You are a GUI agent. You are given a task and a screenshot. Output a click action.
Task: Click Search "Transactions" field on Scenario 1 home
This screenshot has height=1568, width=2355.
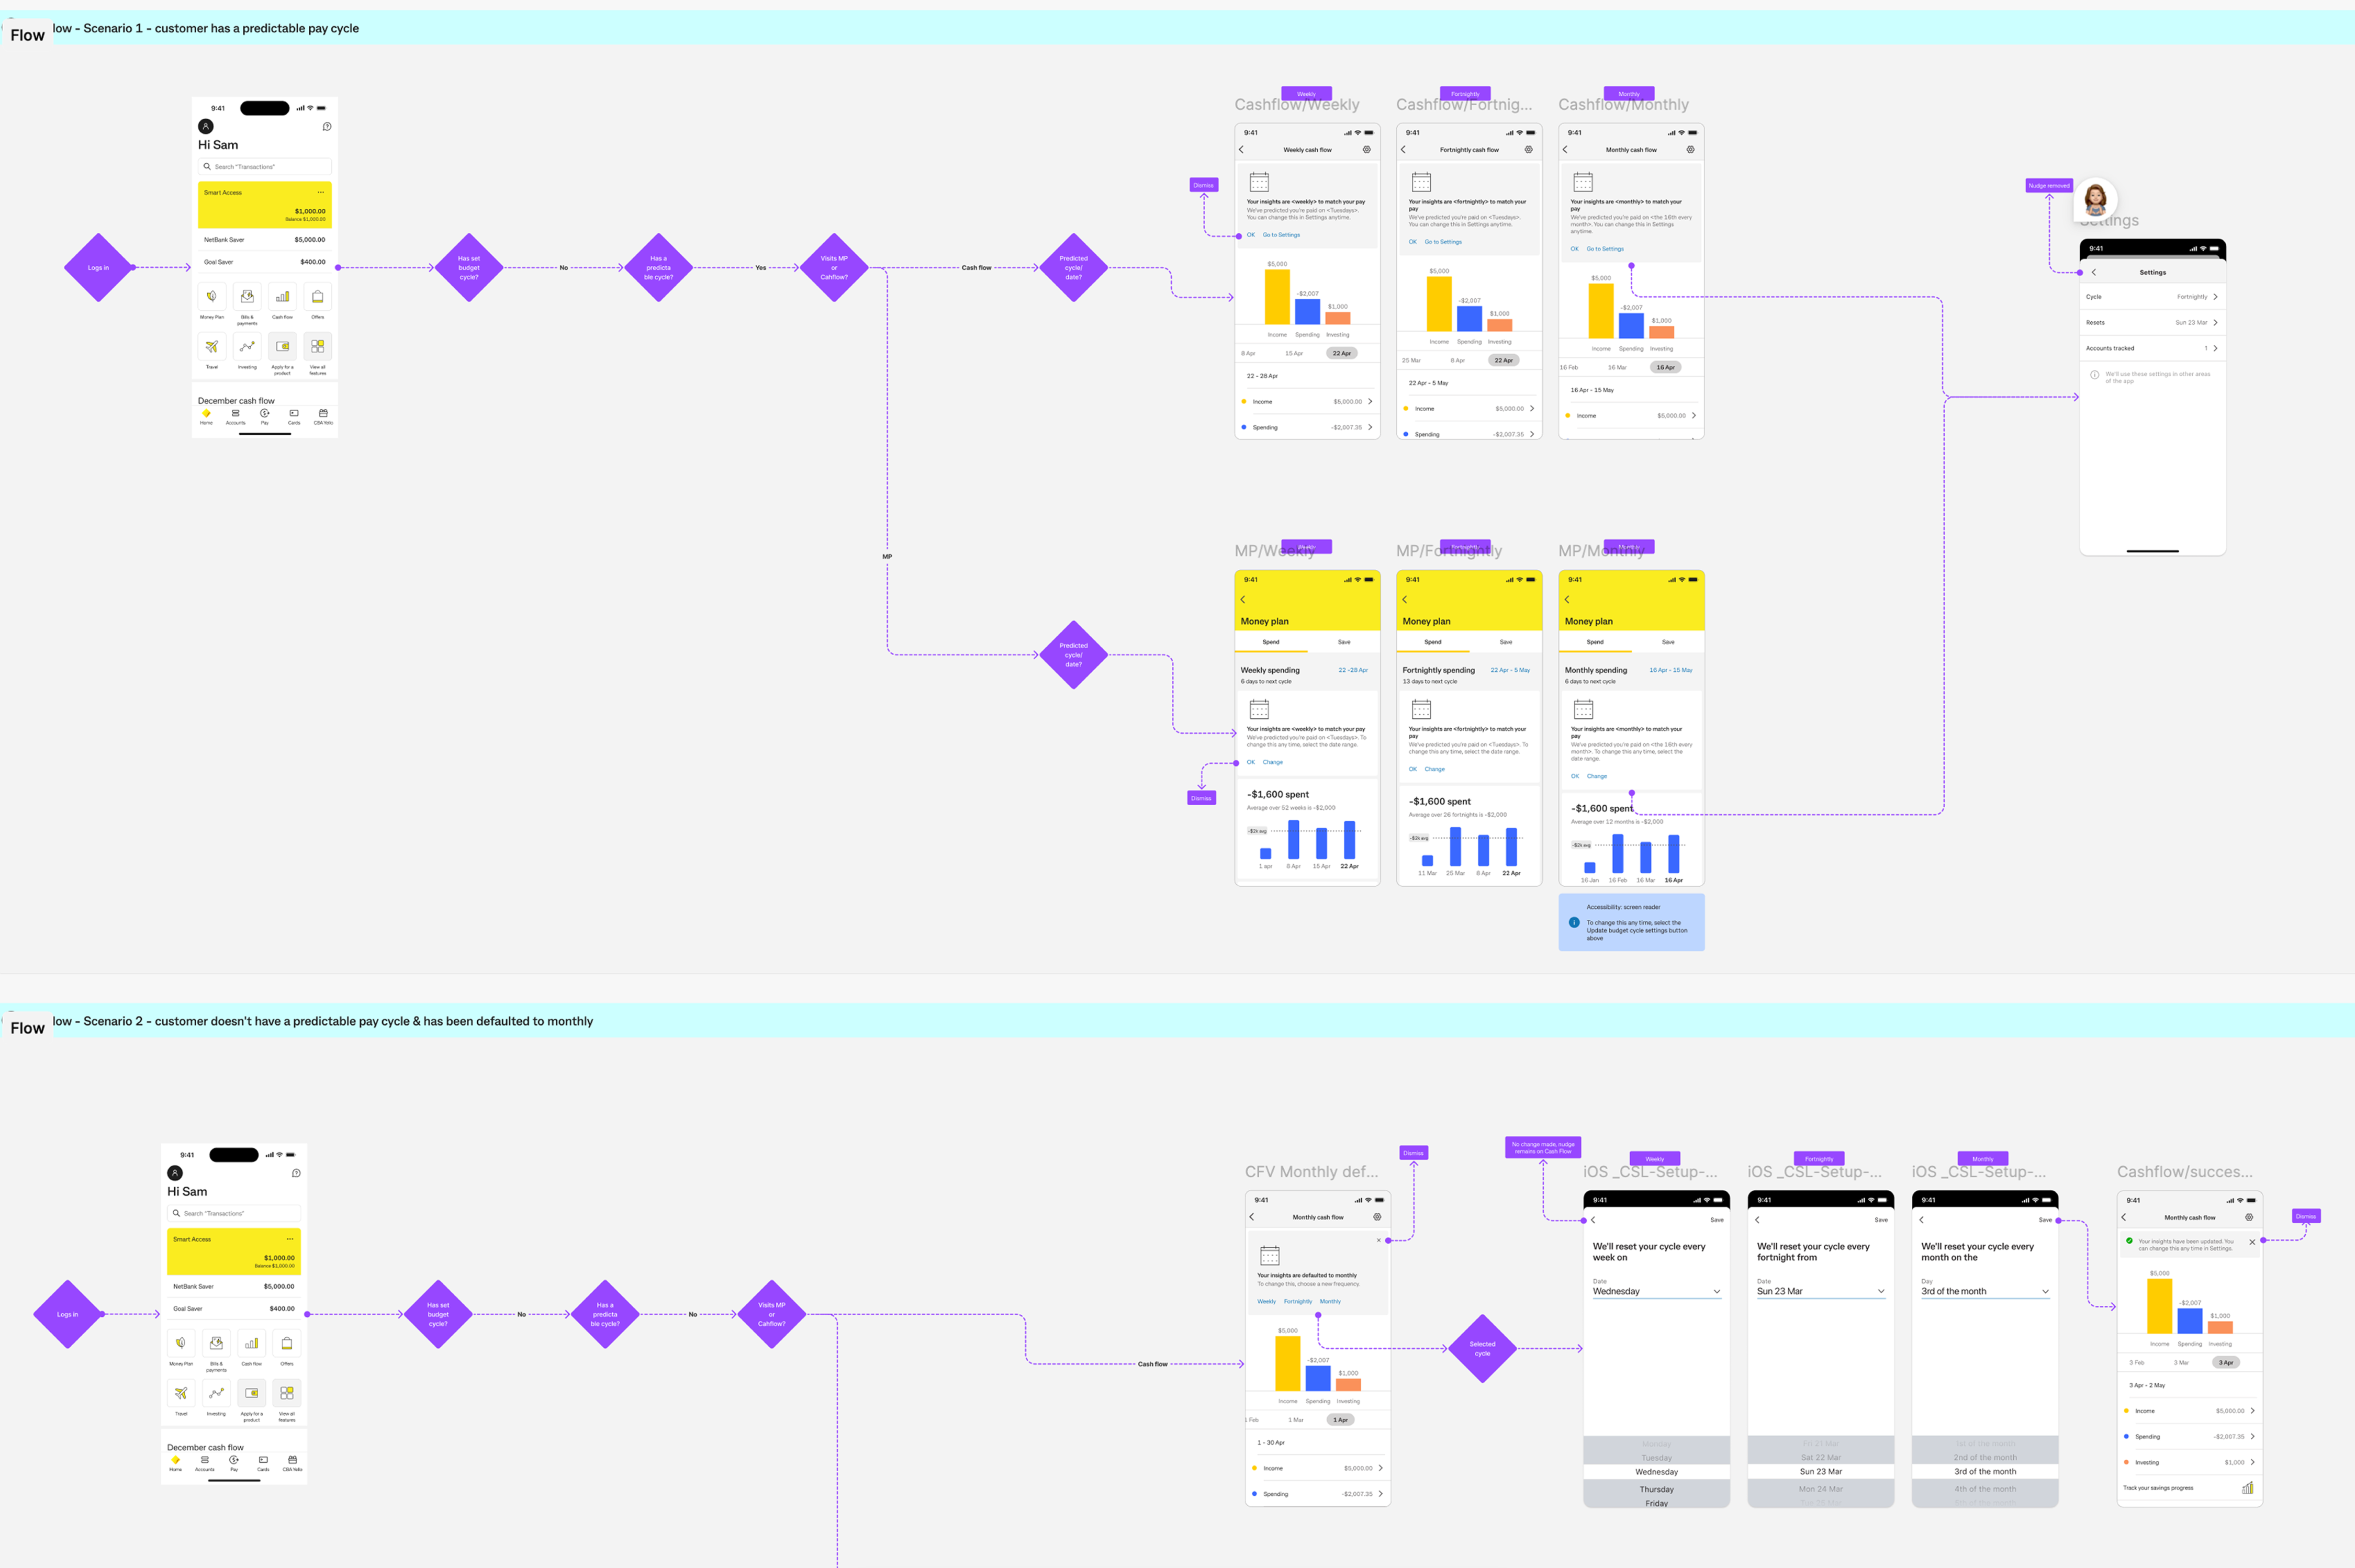(x=265, y=167)
